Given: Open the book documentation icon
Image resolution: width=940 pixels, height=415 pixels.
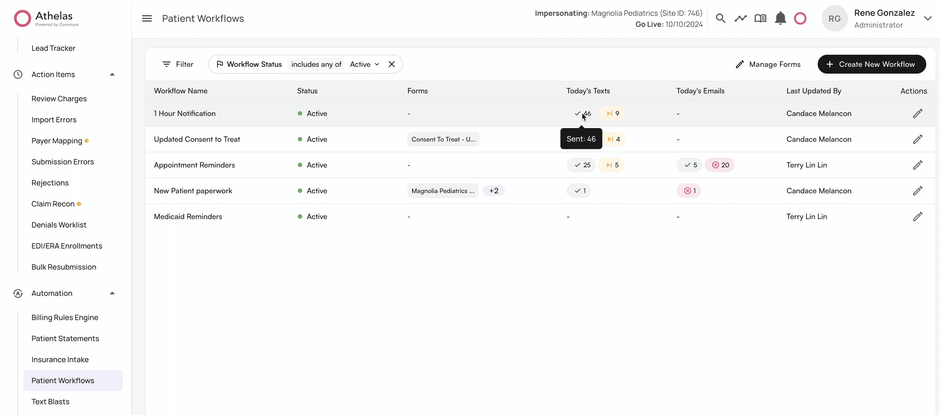Looking at the screenshot, I should [760, 18].
